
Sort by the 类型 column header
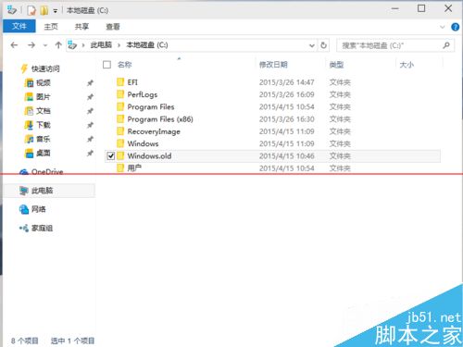[x=336, y=65]
